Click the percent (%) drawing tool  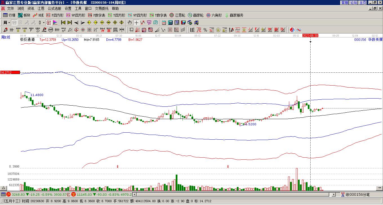coord(205,30)
